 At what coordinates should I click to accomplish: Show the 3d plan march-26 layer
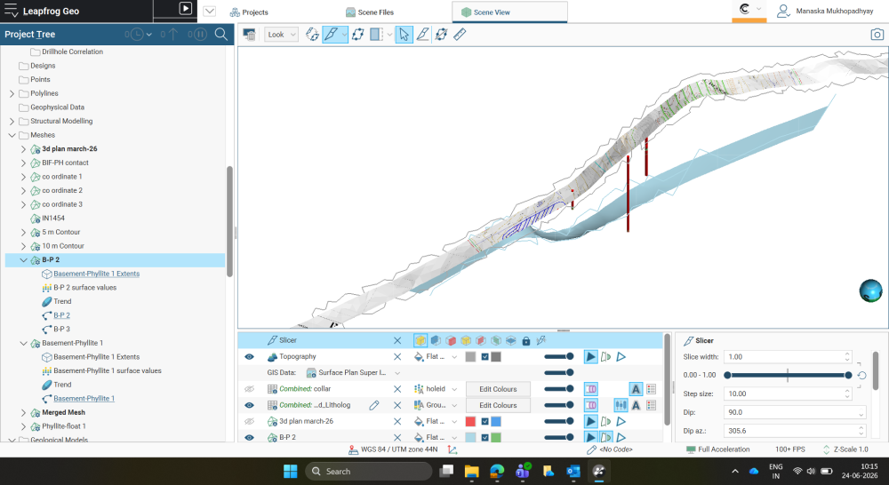[249, 422]
